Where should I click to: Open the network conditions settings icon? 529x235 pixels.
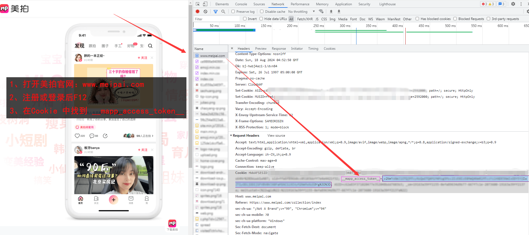pyautogui.click(x=321, y=11)
